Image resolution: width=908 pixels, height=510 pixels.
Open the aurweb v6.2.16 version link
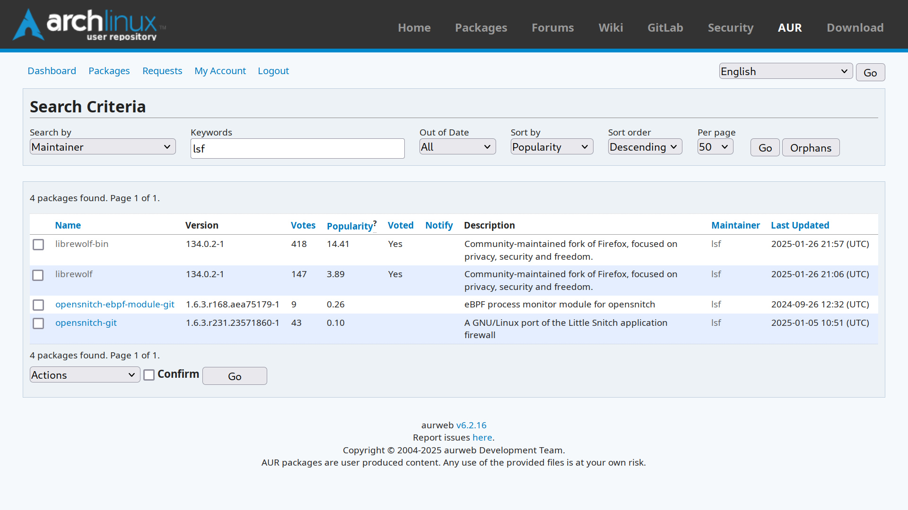click(x=471, y=425)
